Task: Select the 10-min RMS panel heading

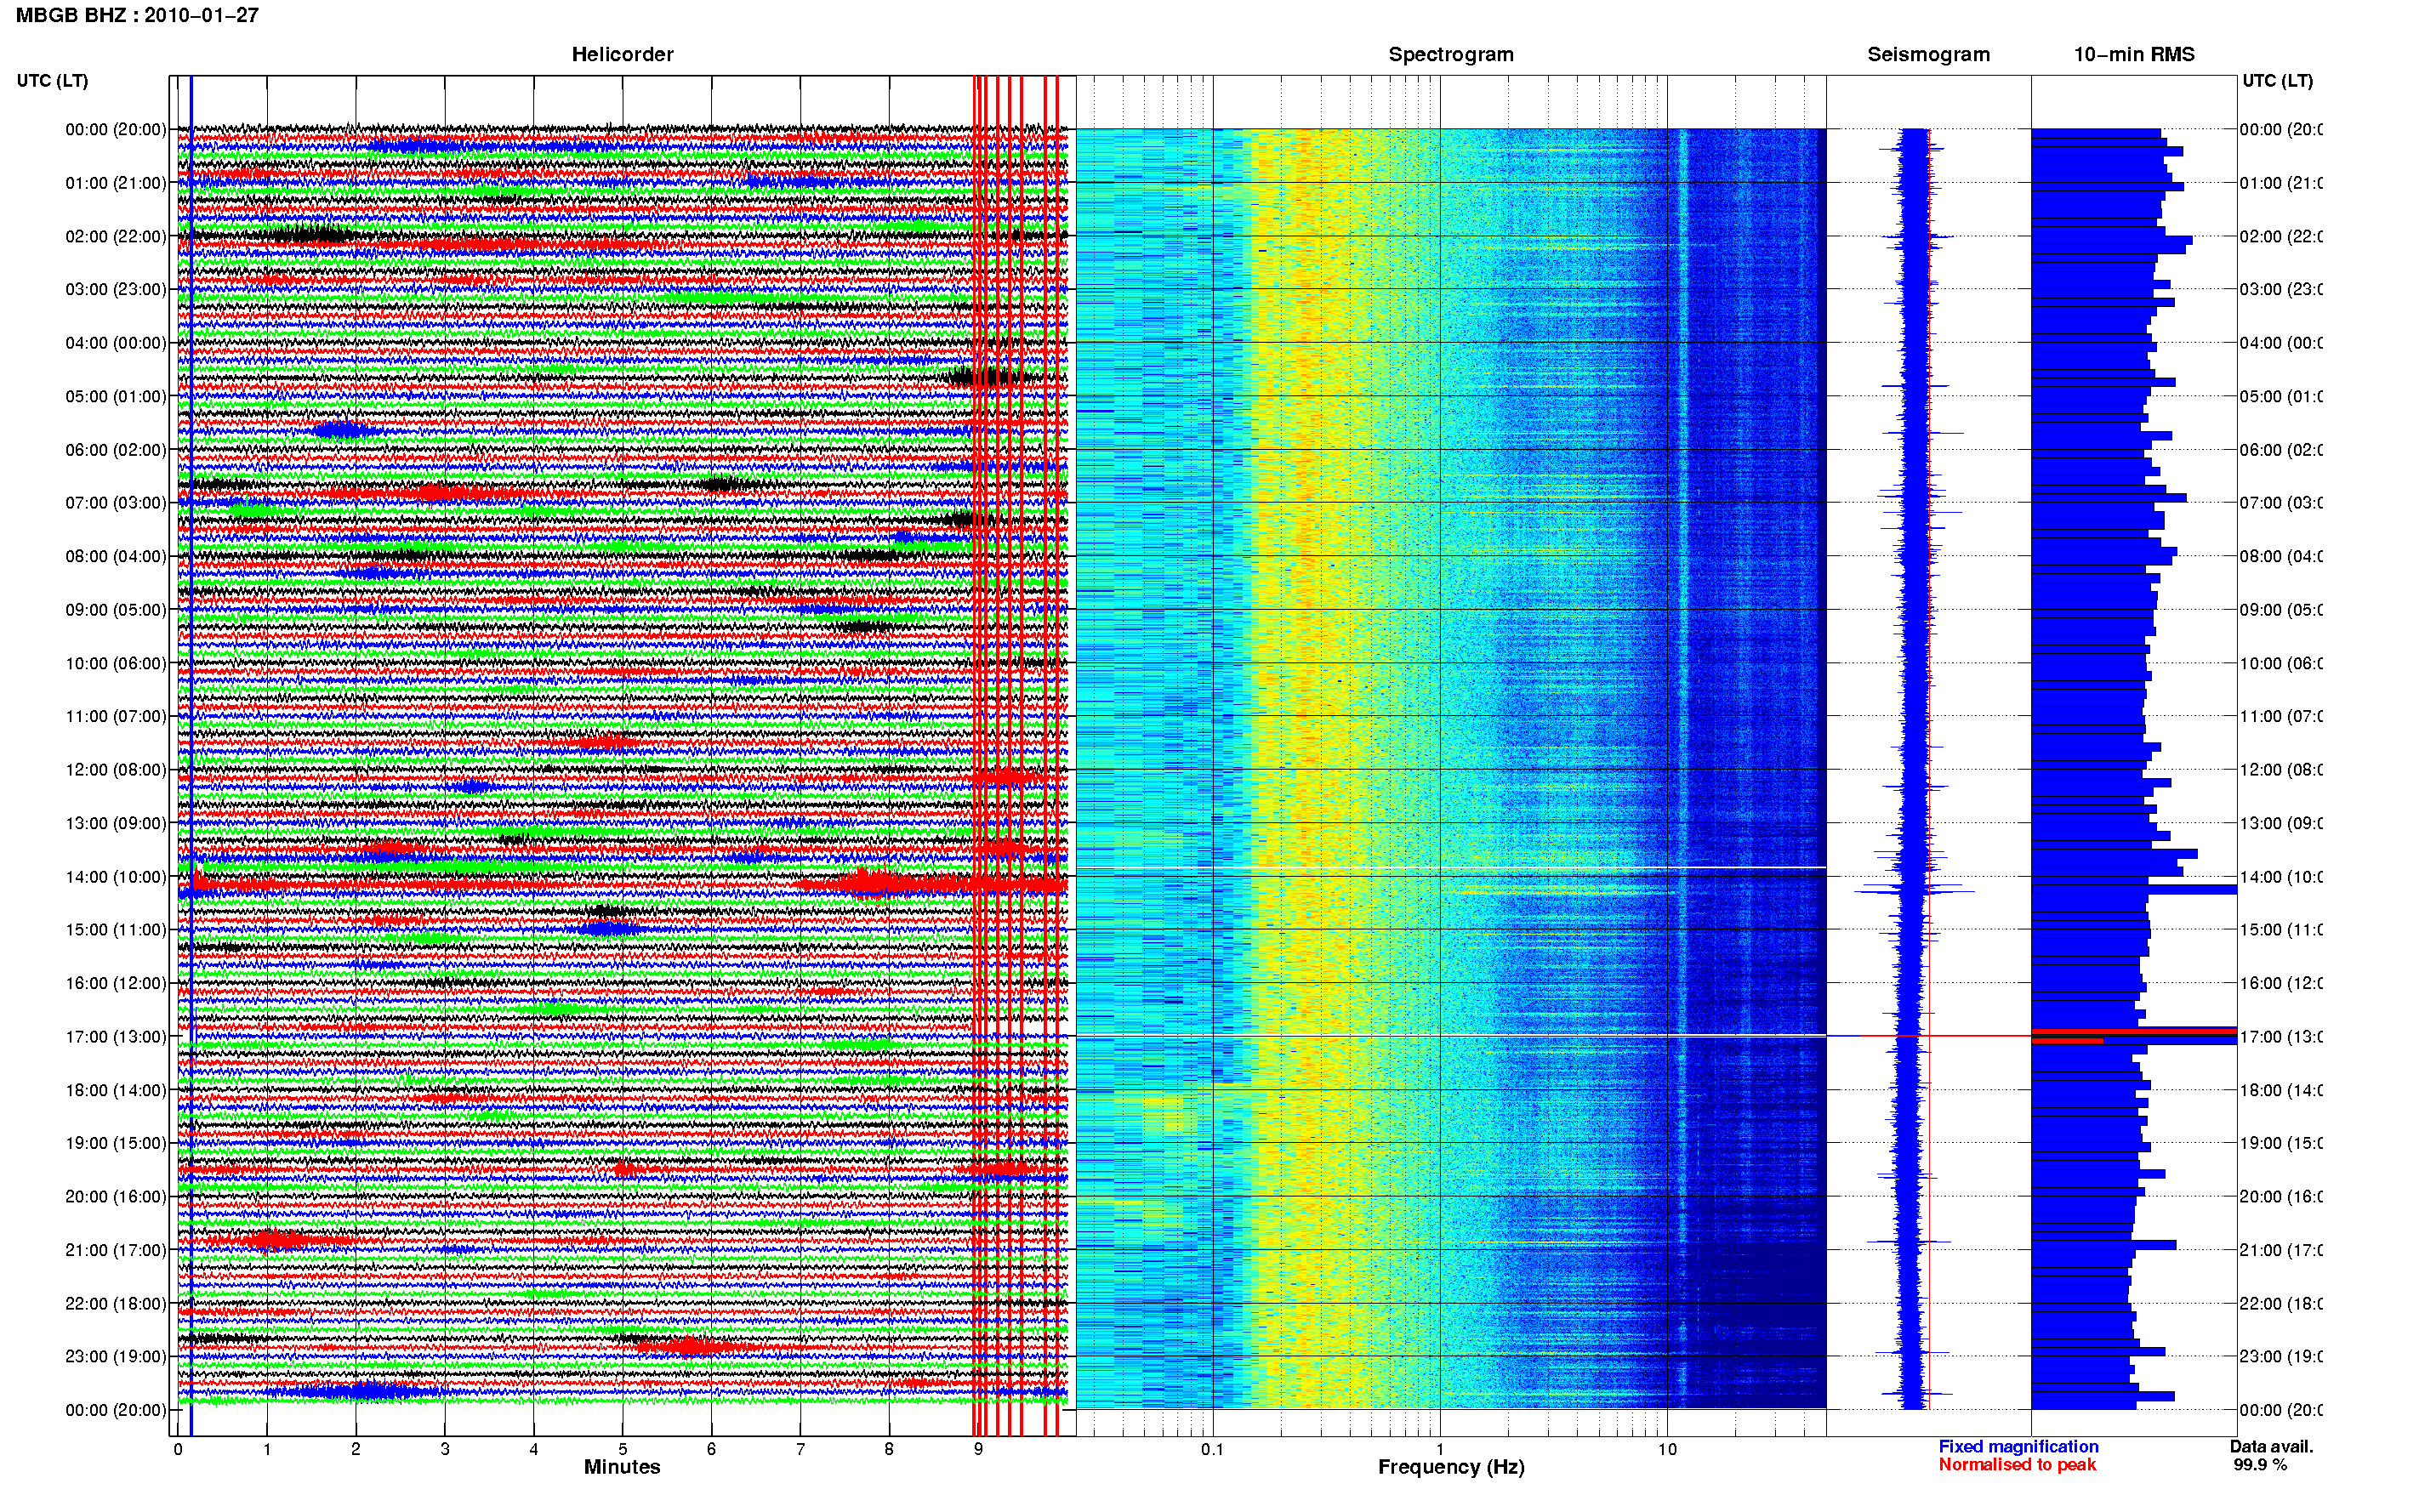Action: (2134, 54)
